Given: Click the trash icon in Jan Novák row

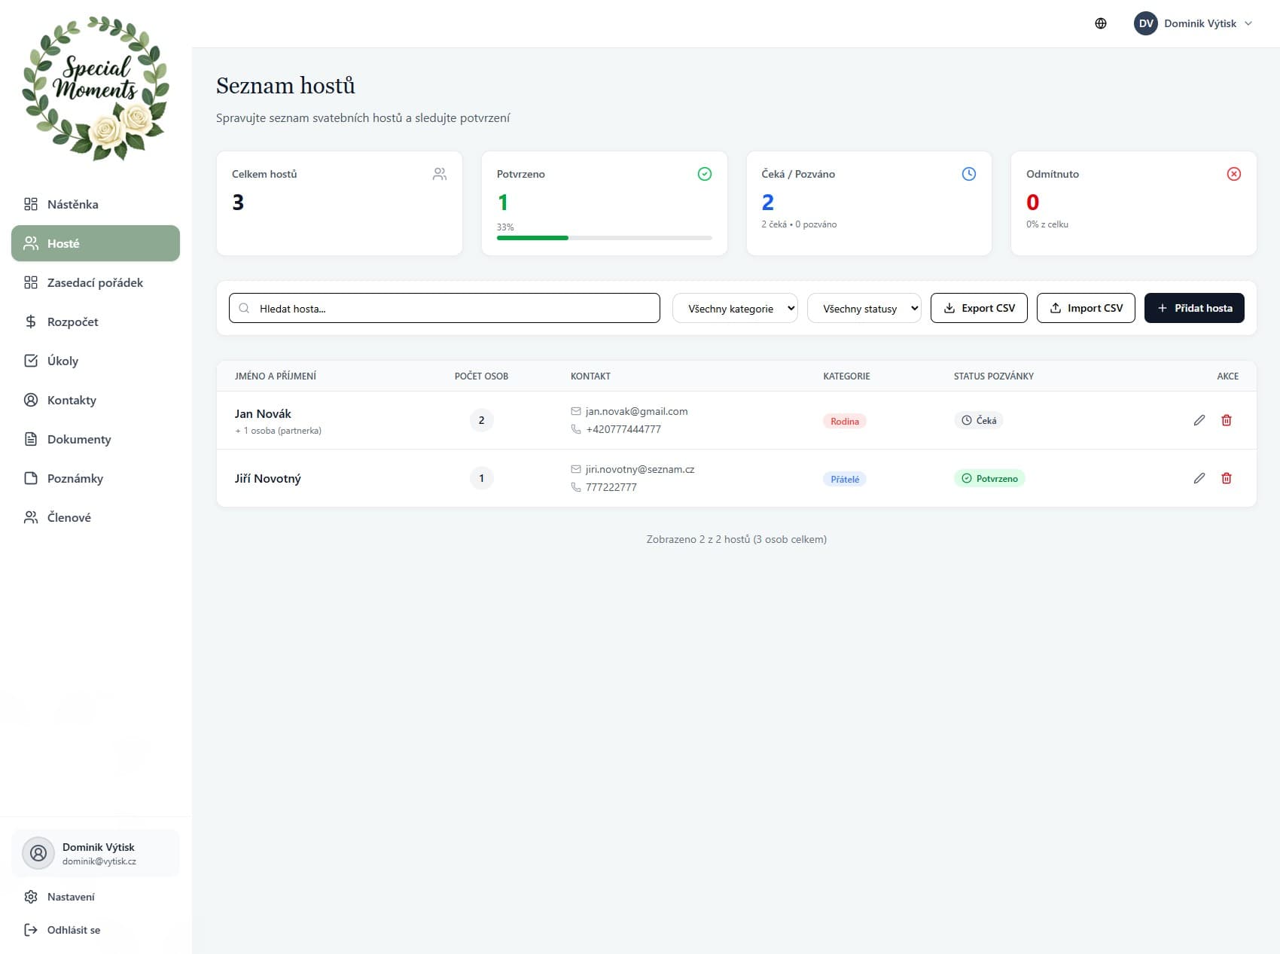Looking at the screenshot, I should [1226, 420].
